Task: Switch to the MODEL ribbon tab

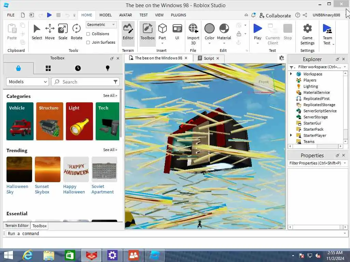Action: pos(105,15)
